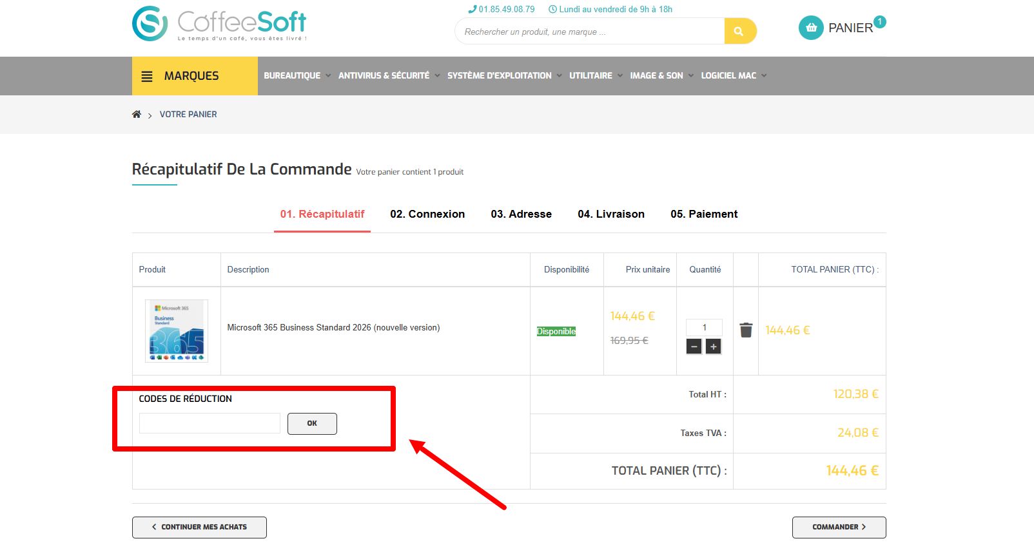Image resolution: width=1034 pixels, height=552 pixels.
Task: Click the product search input field
Action: click(590, 32)
